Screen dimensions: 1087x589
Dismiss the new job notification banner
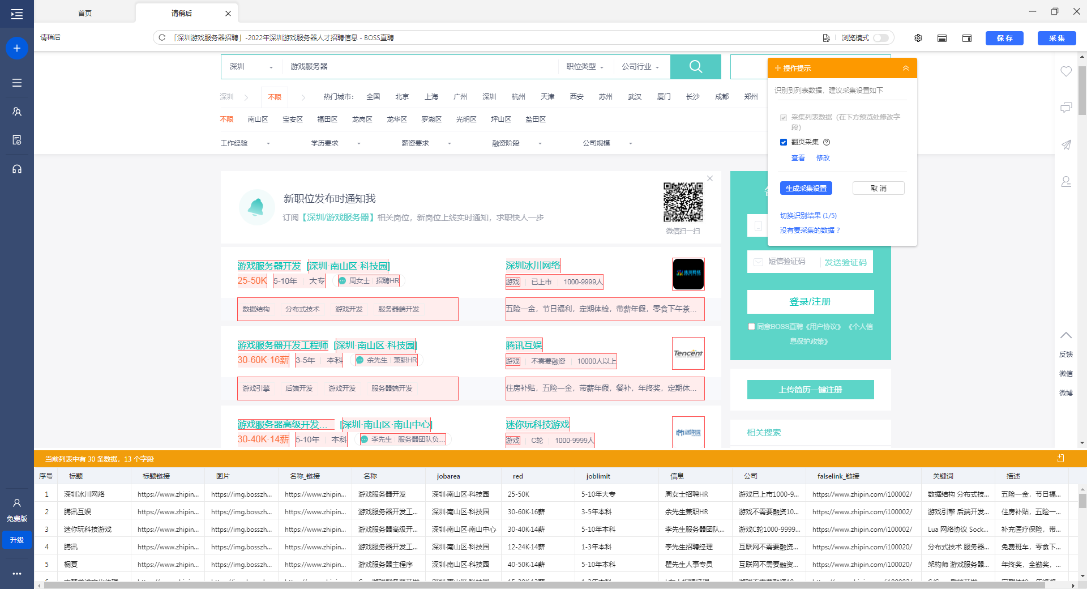point(710,178)
